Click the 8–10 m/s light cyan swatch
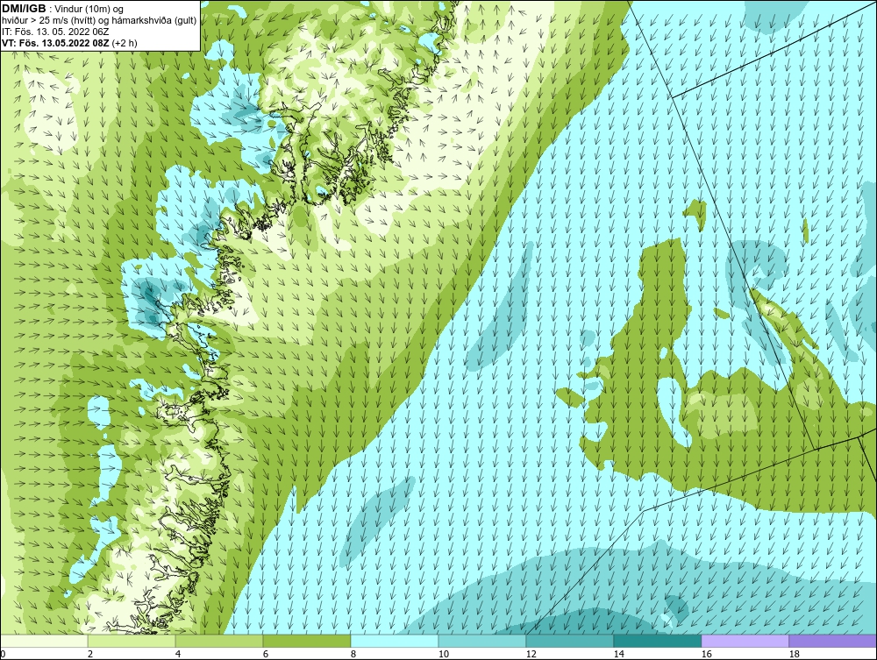The height and width of the screenshot is (660, 877). [395, 641]
